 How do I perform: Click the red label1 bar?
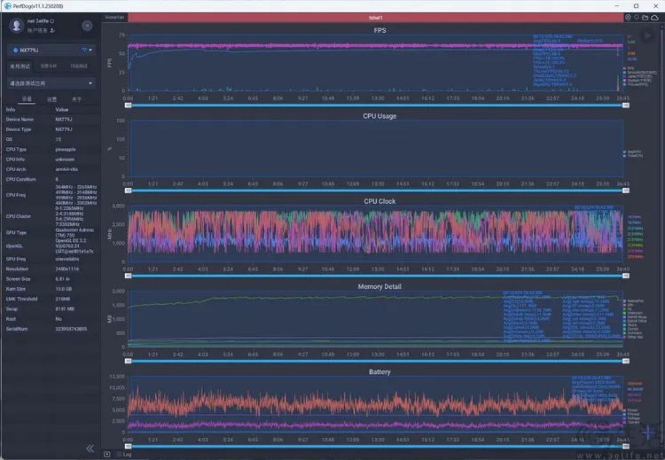(376, 17)
